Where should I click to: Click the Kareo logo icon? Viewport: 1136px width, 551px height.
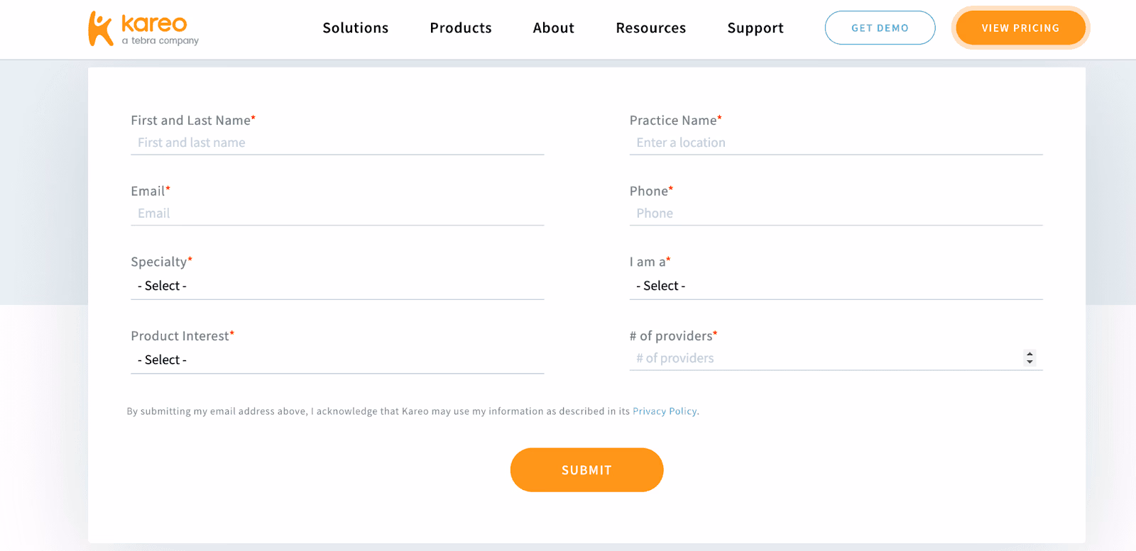(x=100, y=28)
